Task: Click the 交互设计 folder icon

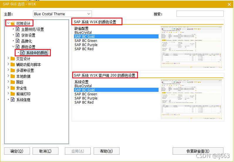Action: (13, 59)
